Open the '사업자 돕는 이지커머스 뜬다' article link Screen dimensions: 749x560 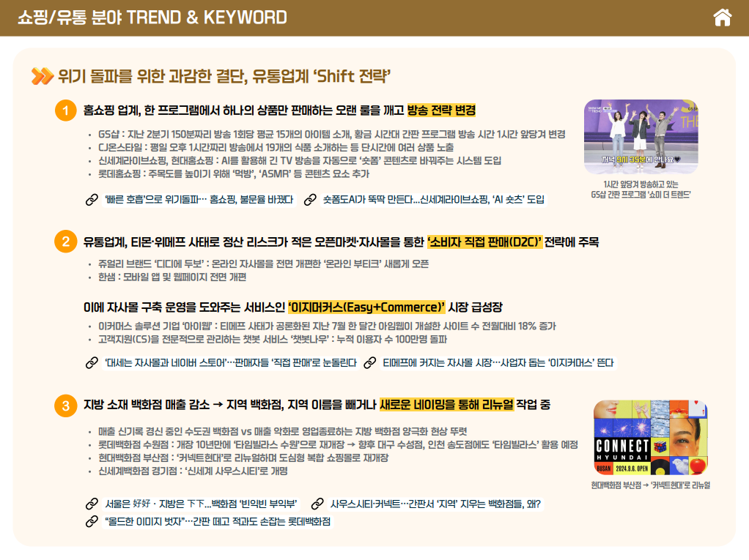pos(498,362)
